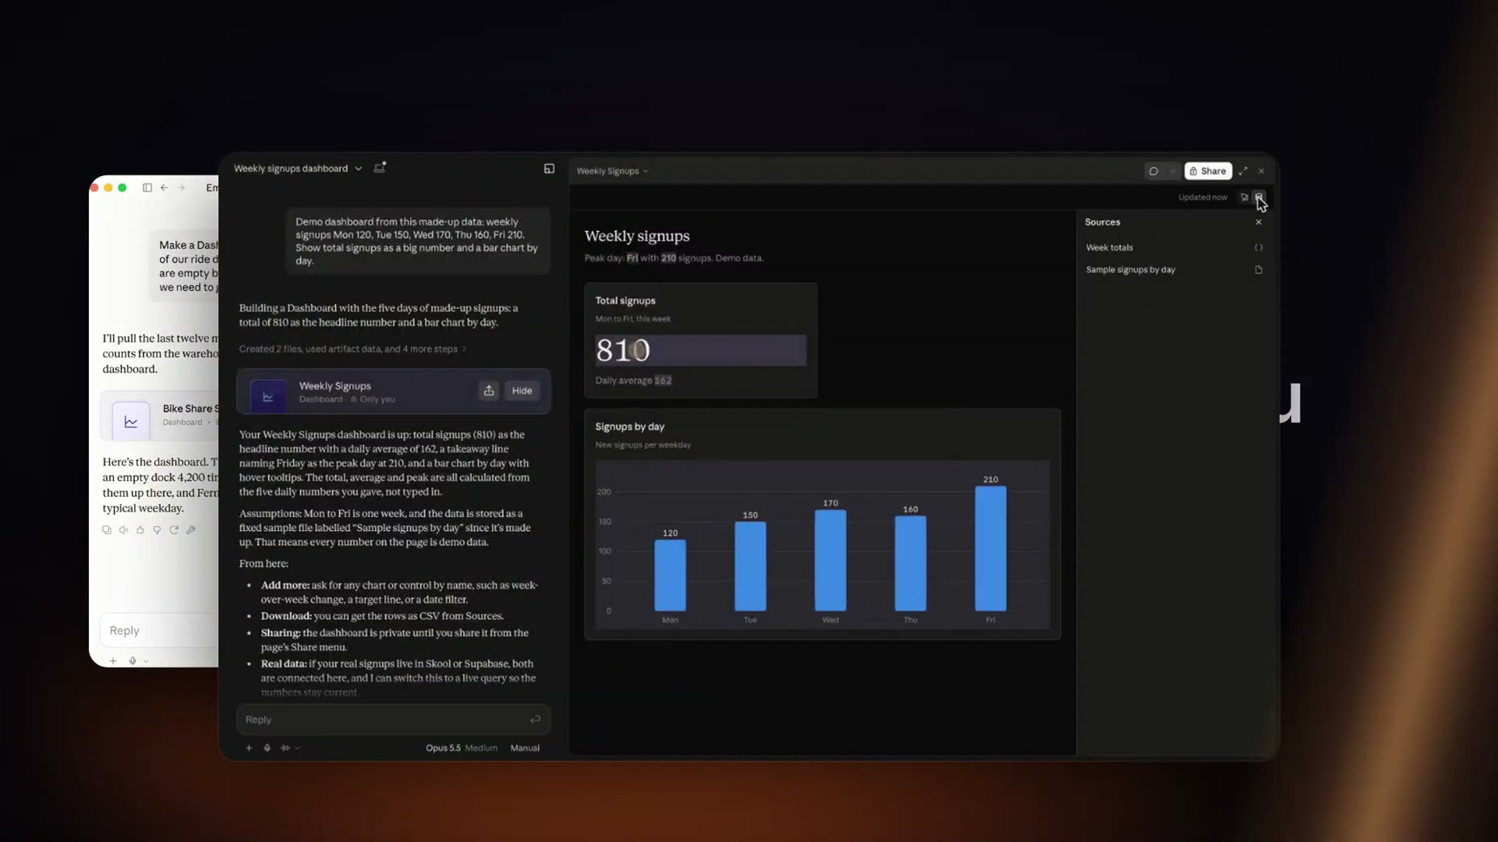Go back in the light chat window
Viewport: 1498px width, 842px height.
point(164,187)
